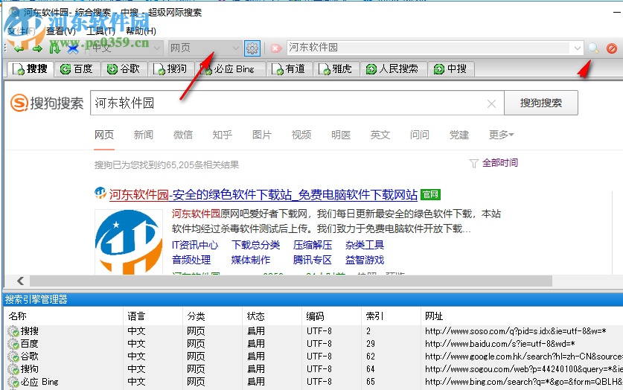The height and width of the screenshot is (390, 623).
Task: Select the 明医 search category
Action: pos(341,135)
